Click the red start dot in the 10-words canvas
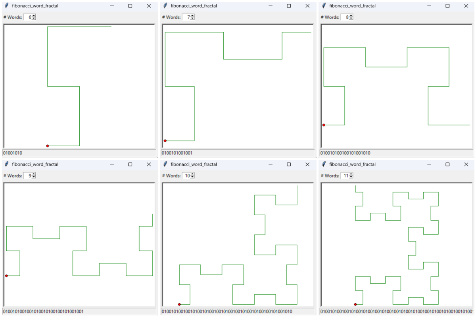 (179, 304)
